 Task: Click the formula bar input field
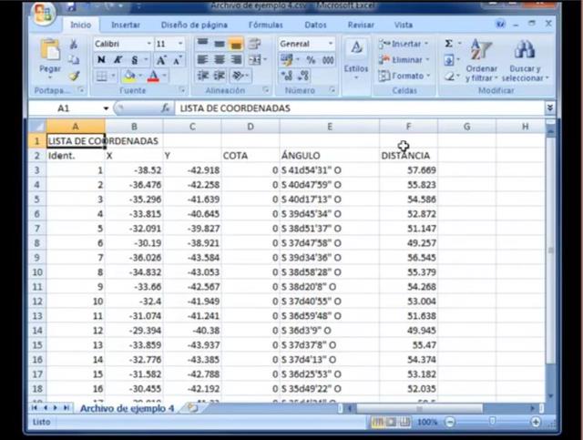(x=359, y=108)
